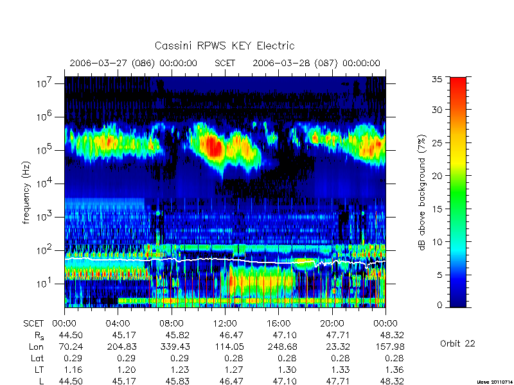Click the colorbar tick value 30
Viewport: 514px width, 385px height.
click(437, 110)
